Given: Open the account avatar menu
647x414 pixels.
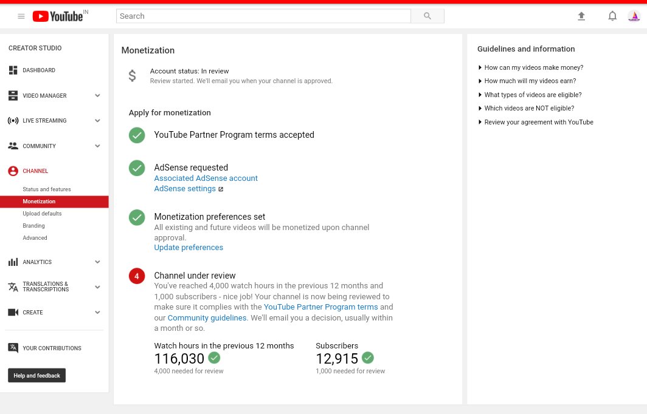Looking at the screenshot, I should (x=634, y=16).
